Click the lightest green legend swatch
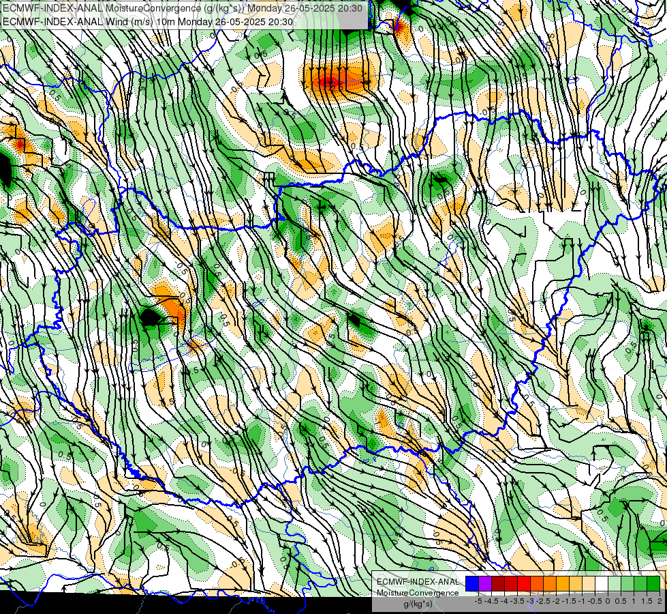667x614 pixels. coord(615,583)
